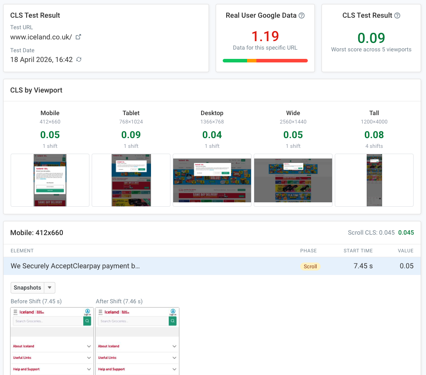This screenshot has width=426, height=375.
Task: Click the 4 shifts count under Tall
Action: pos(374,146)
